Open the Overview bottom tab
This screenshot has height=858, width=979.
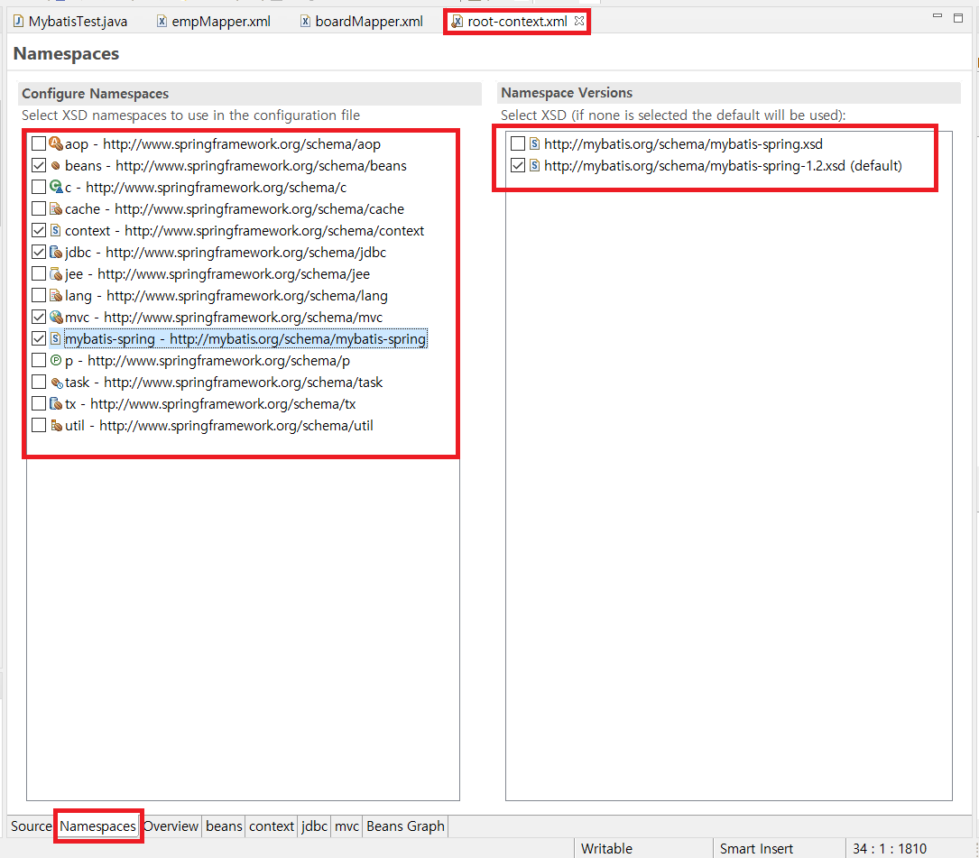pyautogui.click(x=171, y=826)
